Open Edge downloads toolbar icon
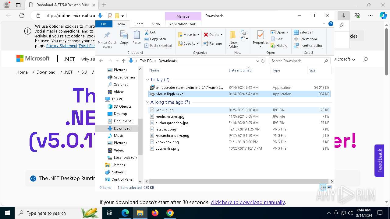This screenshot has height=219, width=390. click(344, 16)
